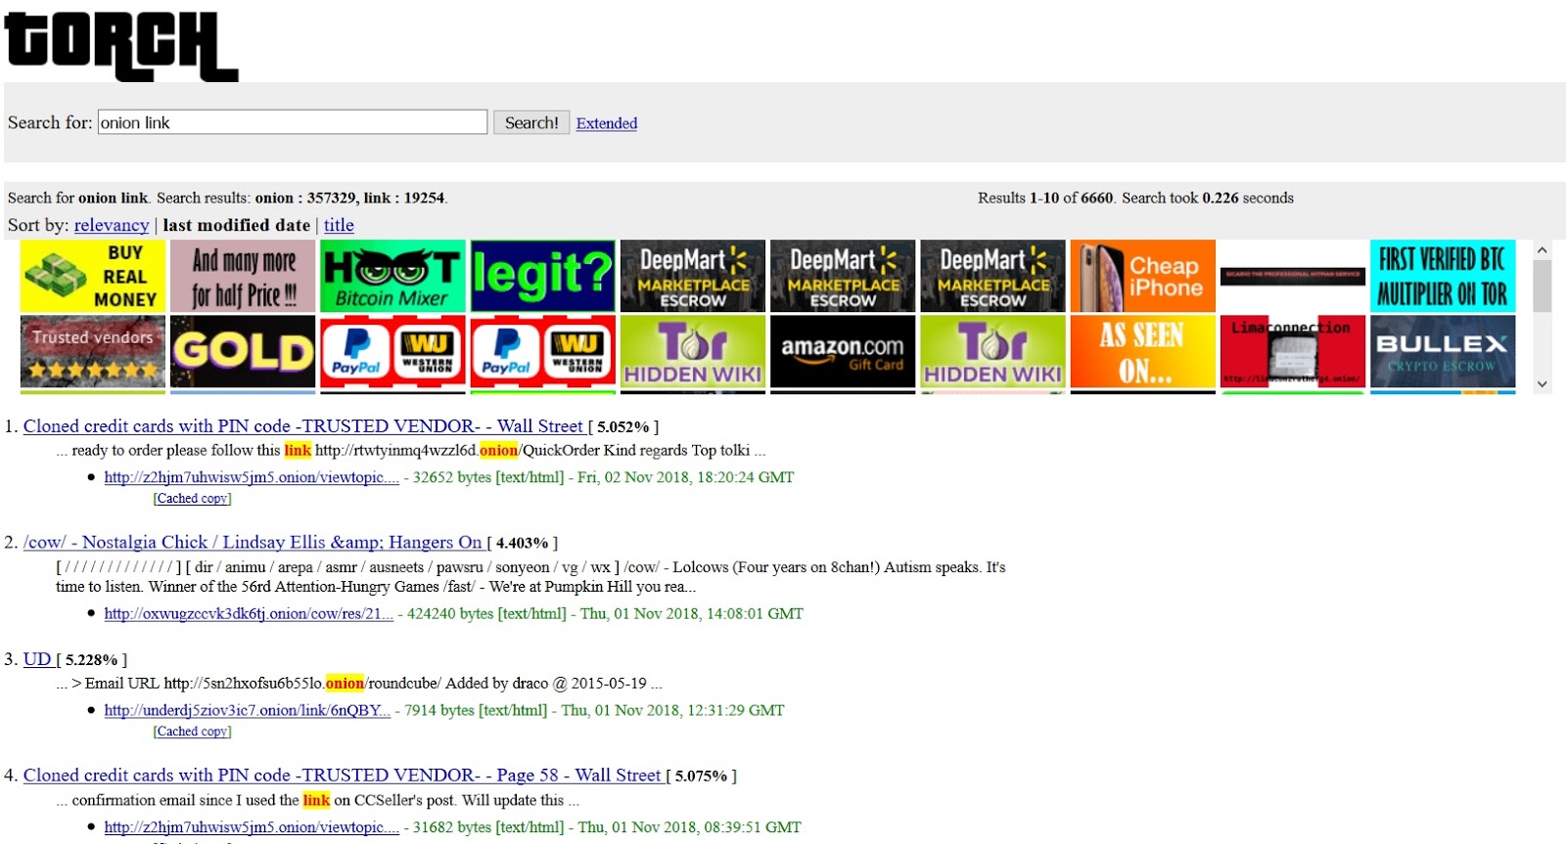Open the Bullex Crypto Escrow banner

(1442, 351)
